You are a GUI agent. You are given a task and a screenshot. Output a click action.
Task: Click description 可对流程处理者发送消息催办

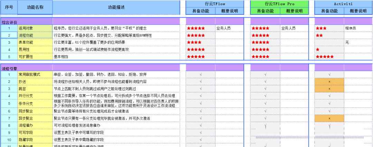coord(116,125)
